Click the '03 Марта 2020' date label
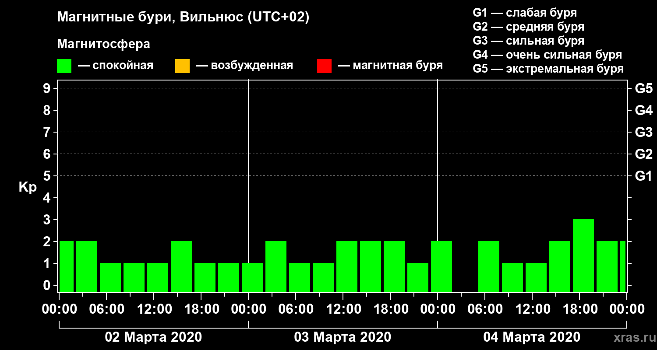 [x=343, y=337]
